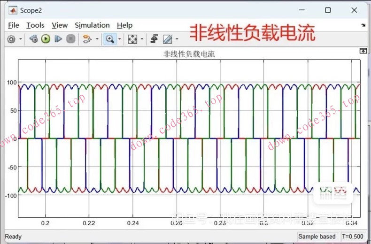The image size is (371, 244).
Task: Expand the Zoom tool dropdown arrow
Action: (x=119, y=39)
